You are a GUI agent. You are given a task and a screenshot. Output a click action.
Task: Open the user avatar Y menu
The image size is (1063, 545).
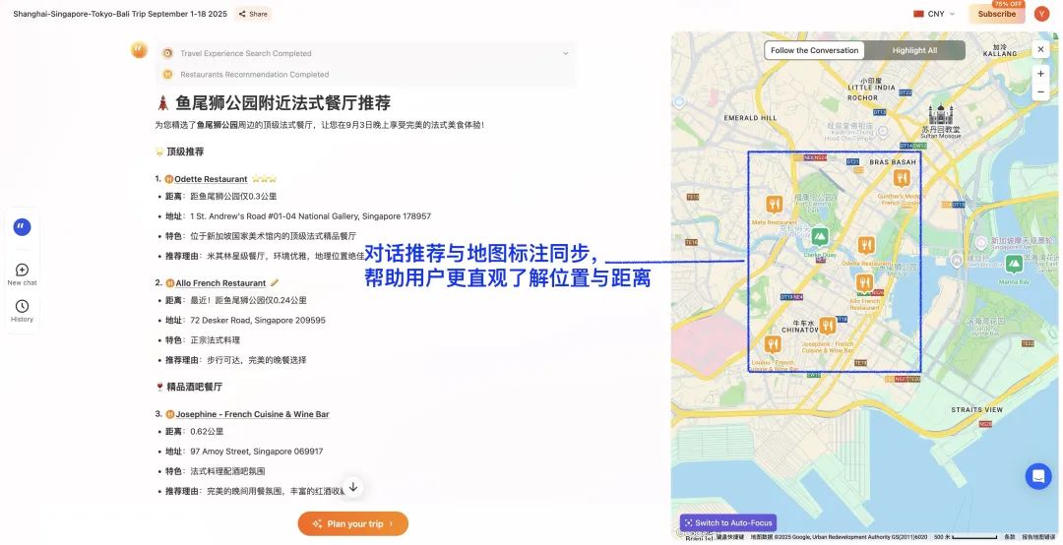click(1042, 14)
